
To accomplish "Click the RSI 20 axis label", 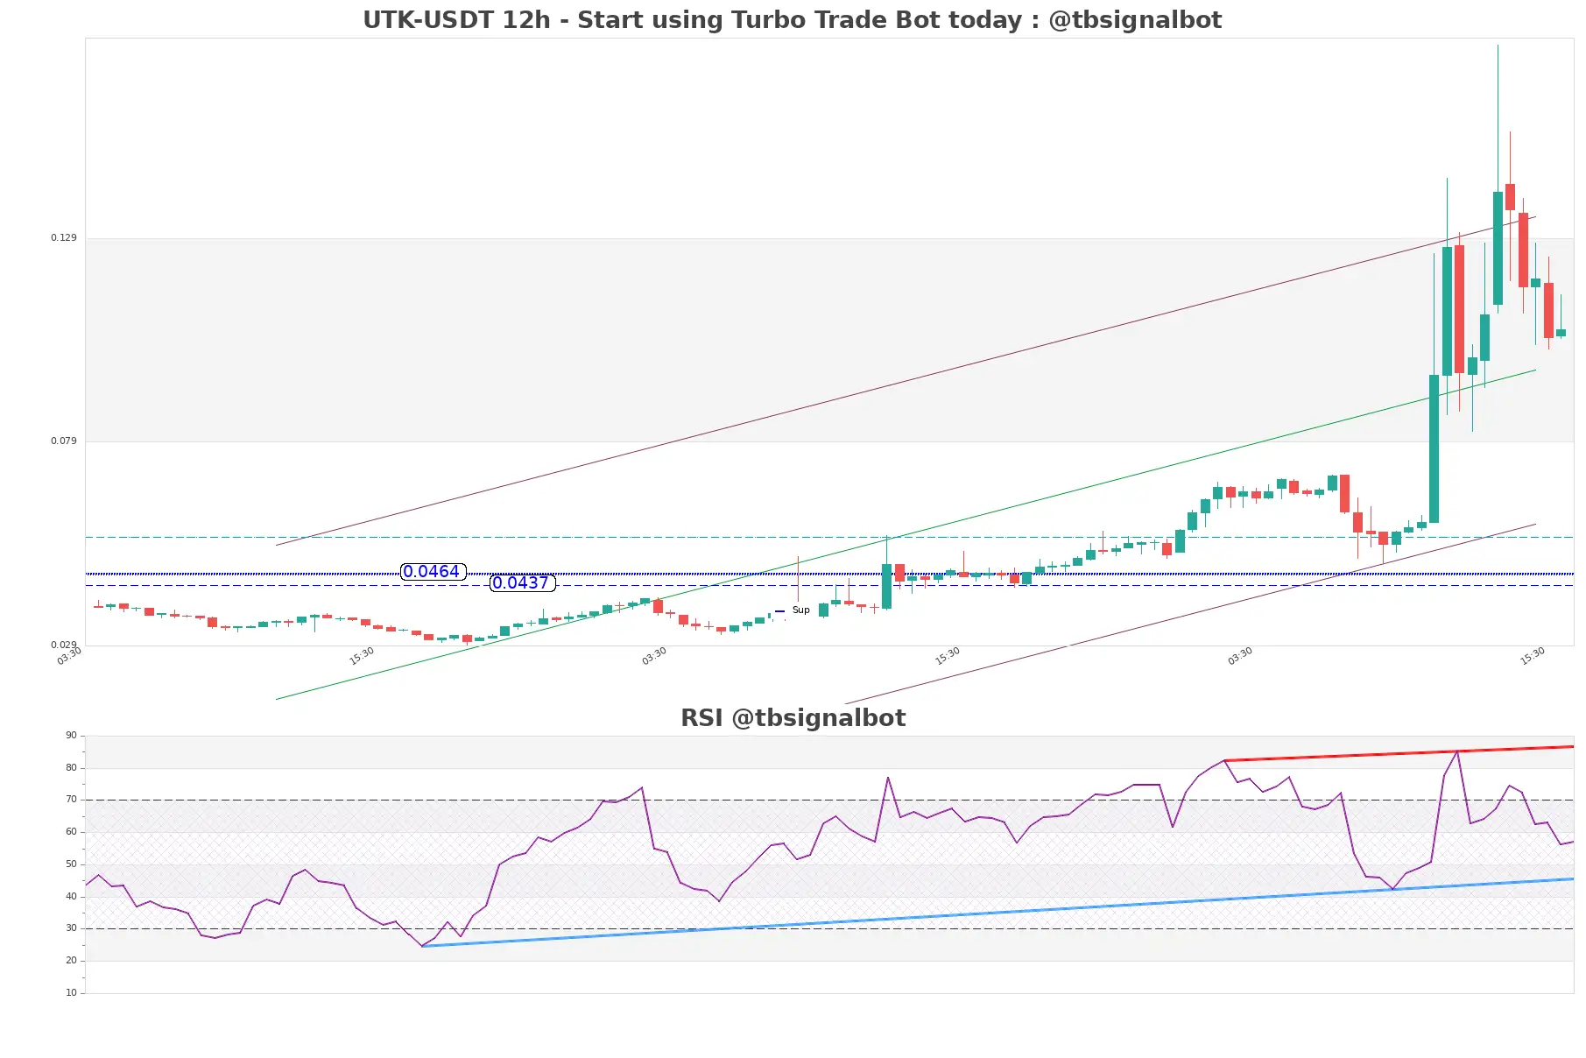I will point(71,961).
